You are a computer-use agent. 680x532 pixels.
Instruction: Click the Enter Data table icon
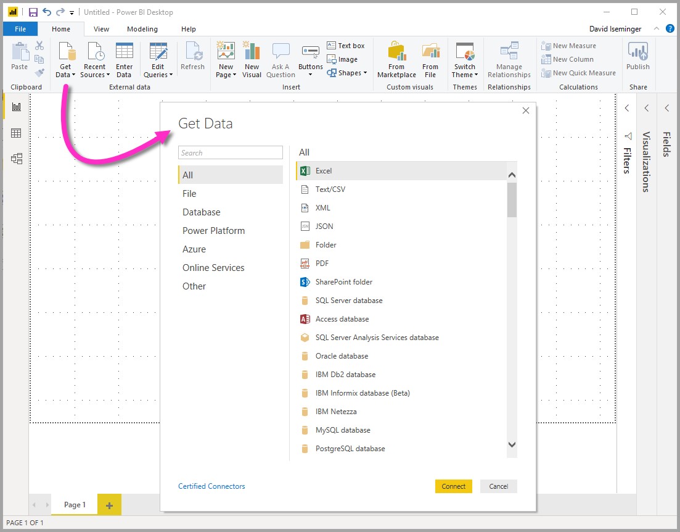click(124, 52)
